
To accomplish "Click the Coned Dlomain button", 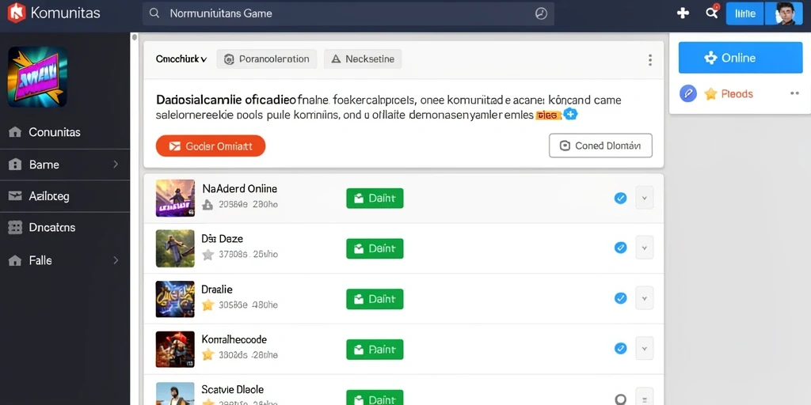I will pos(600,146).
